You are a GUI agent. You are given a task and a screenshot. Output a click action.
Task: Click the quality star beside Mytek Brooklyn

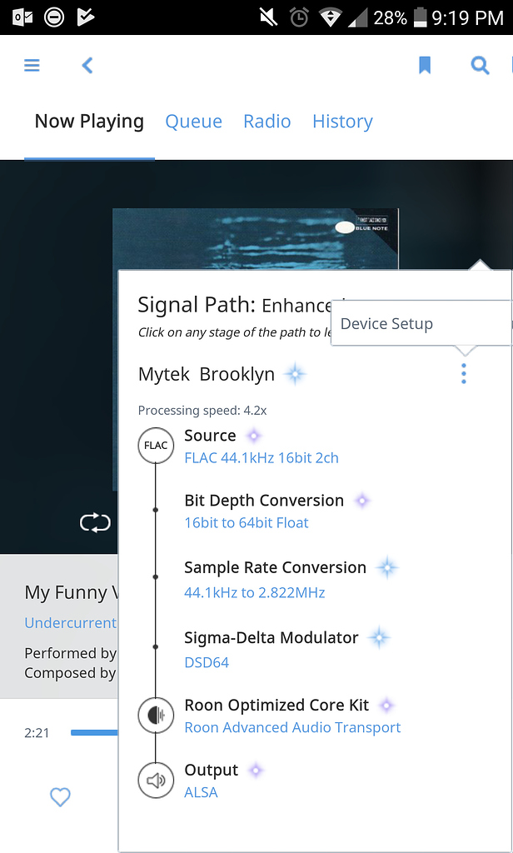pos(296,374)
